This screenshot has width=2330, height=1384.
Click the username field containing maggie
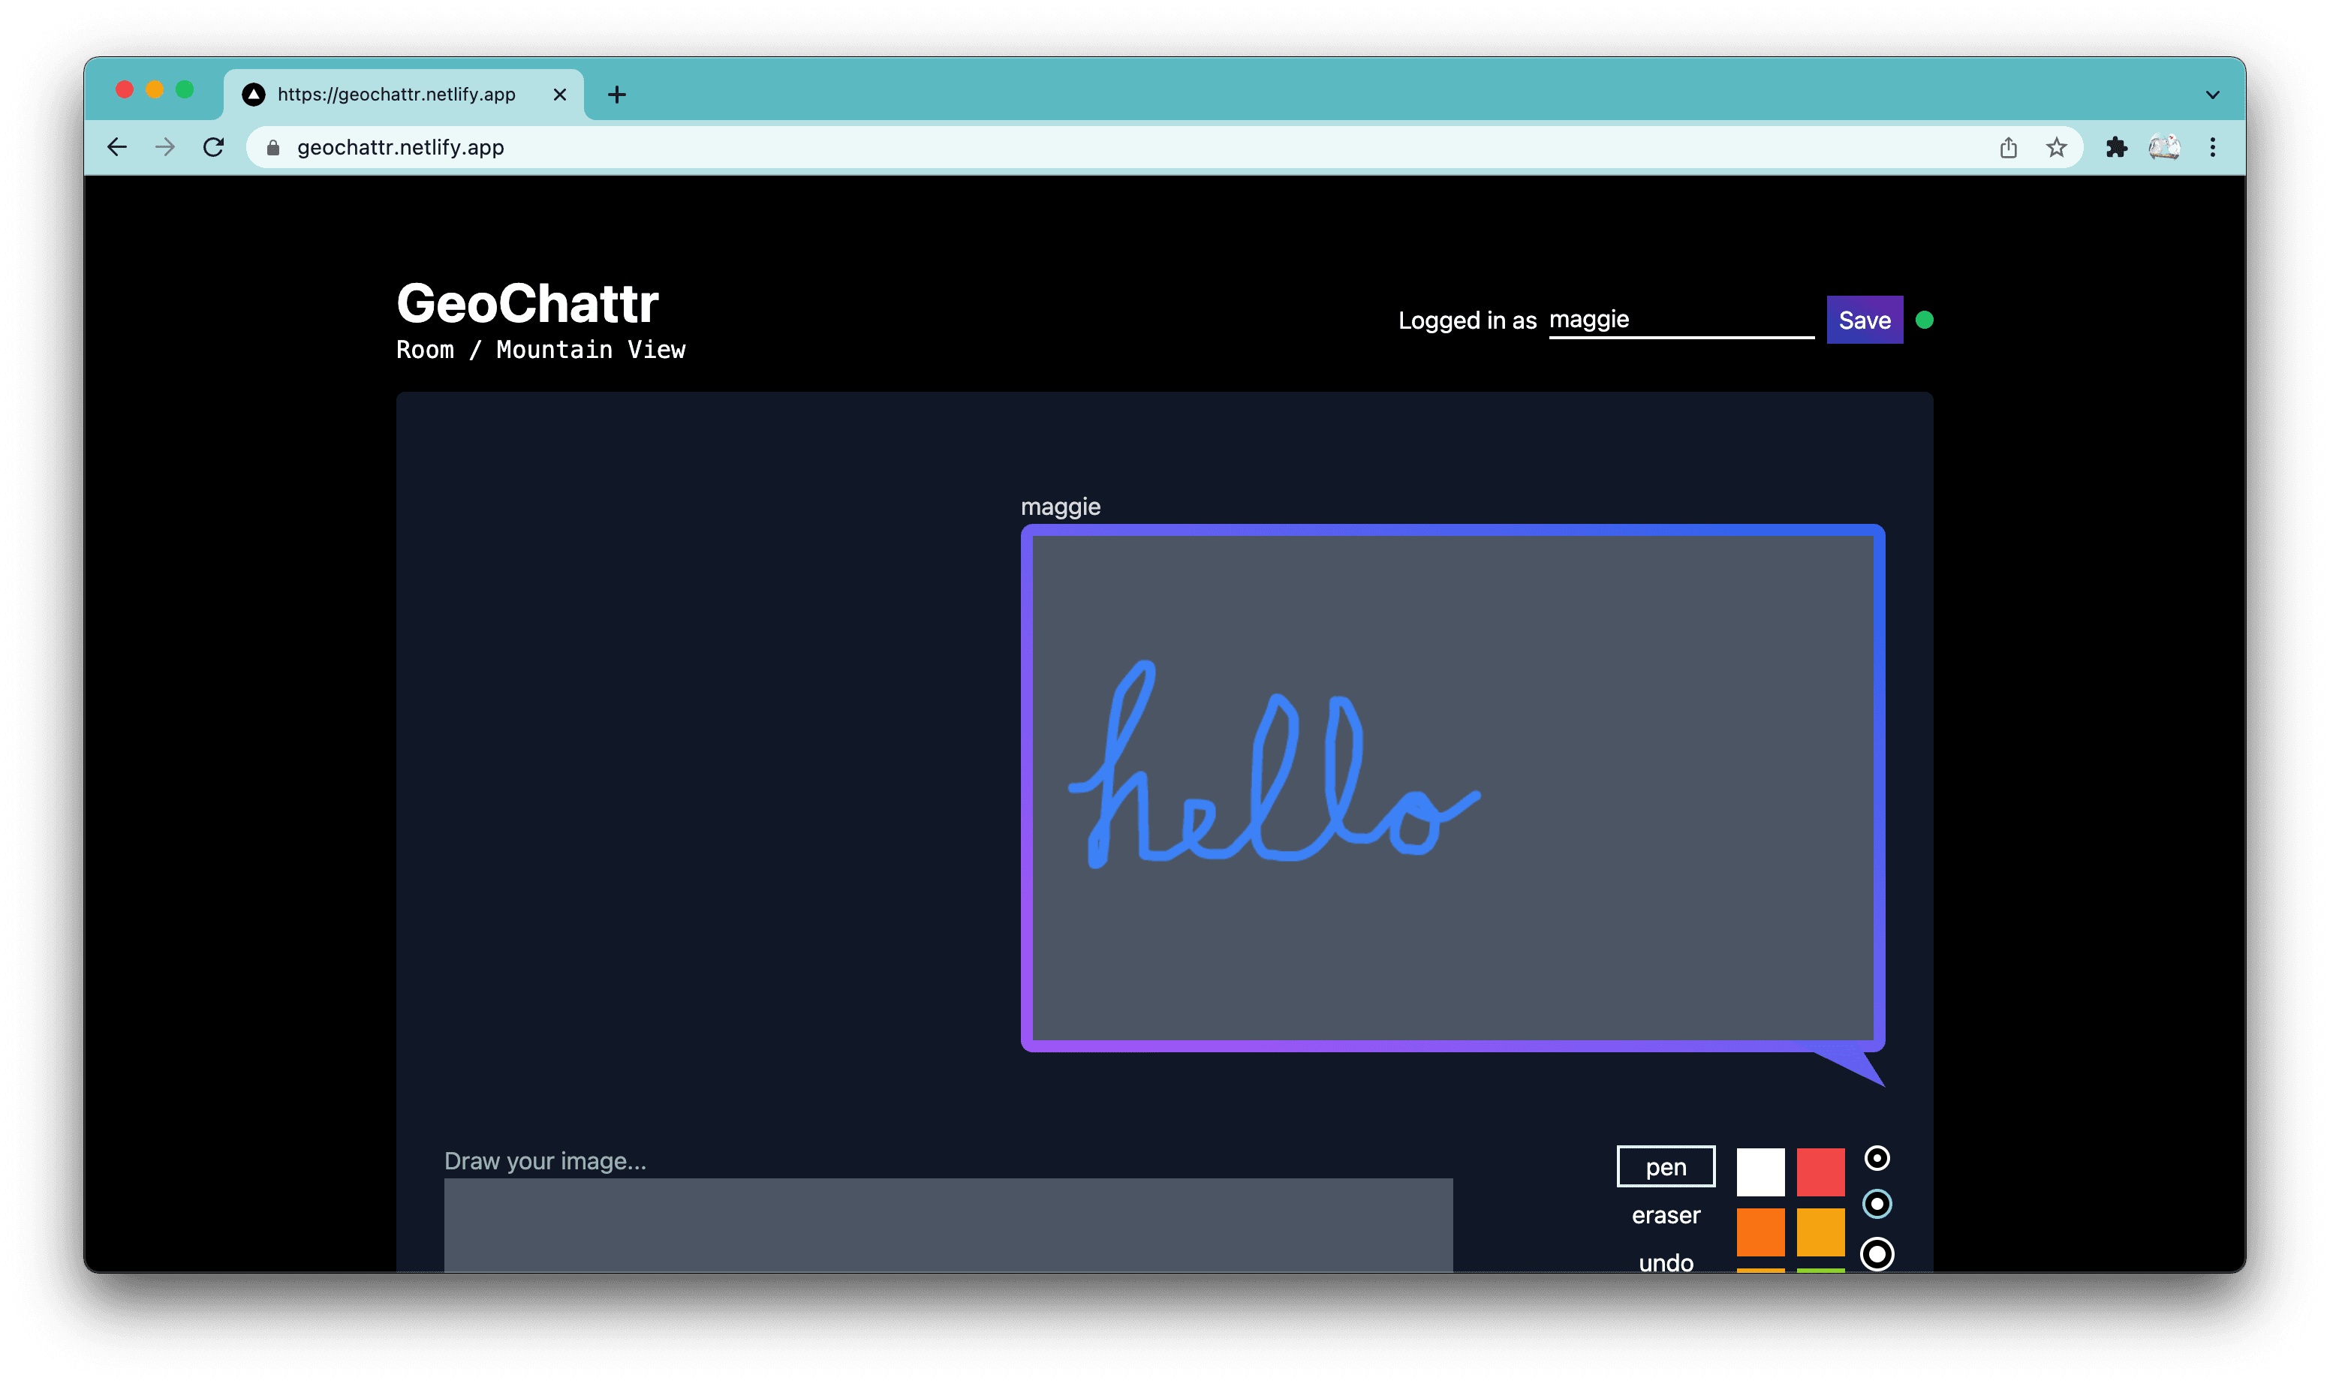click(x=1681, y=320)
